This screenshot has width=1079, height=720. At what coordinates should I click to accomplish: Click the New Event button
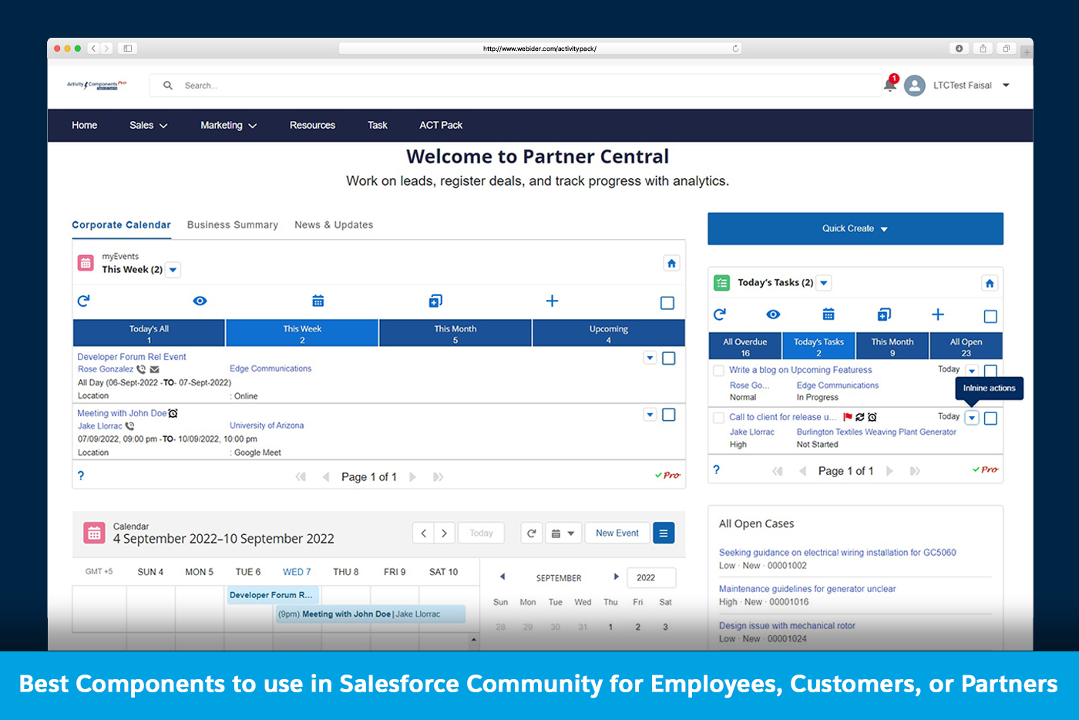[x=616, y=533]
